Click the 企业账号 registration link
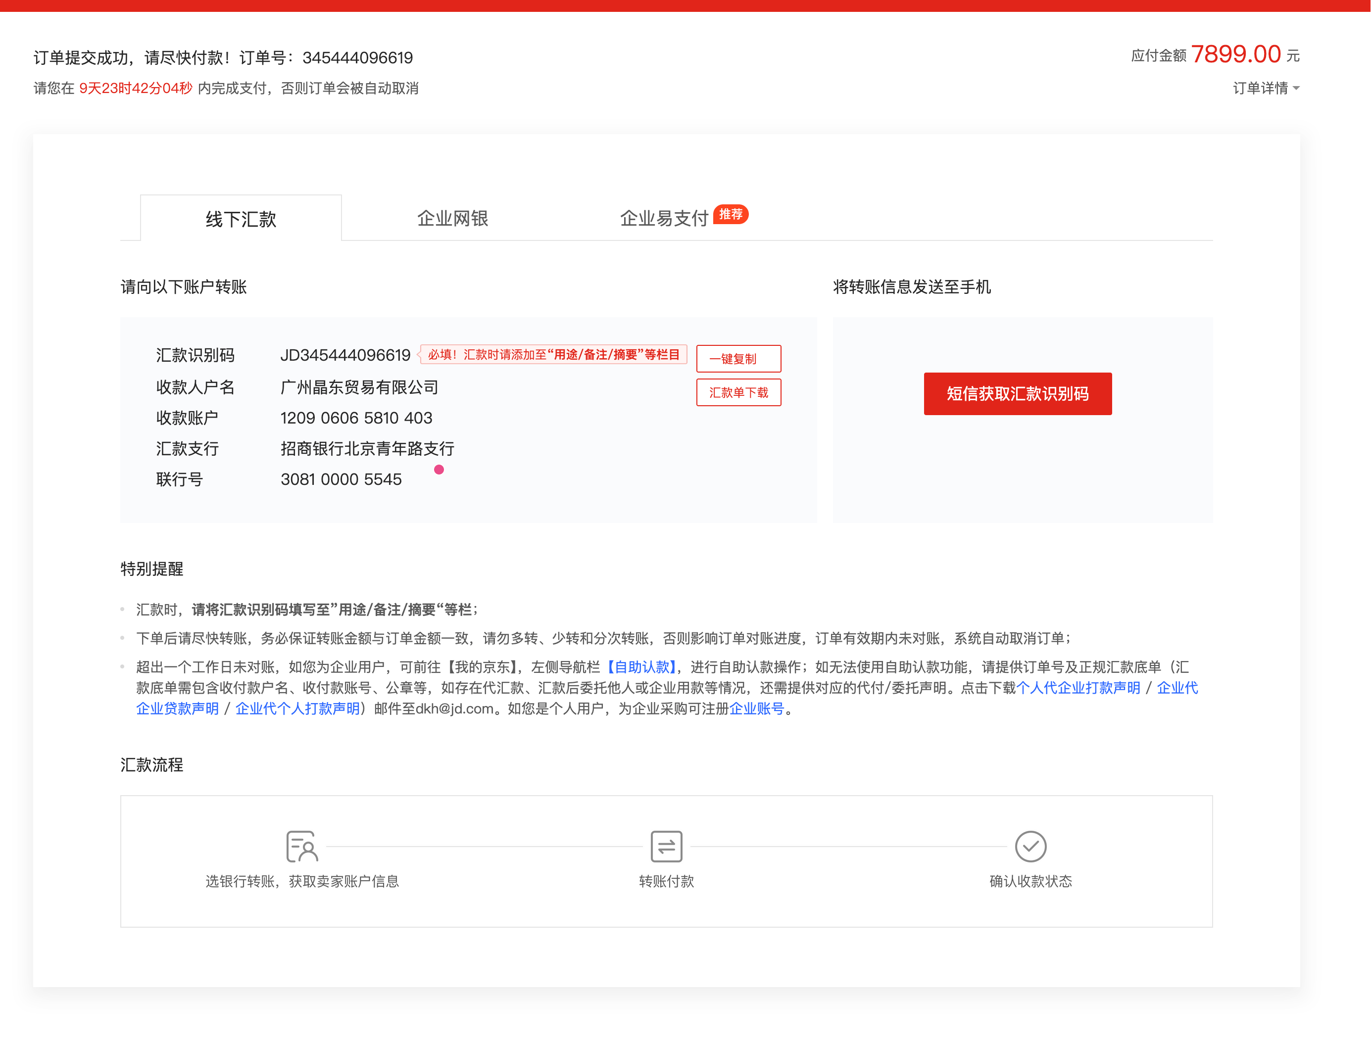 [x=757, y=709]
